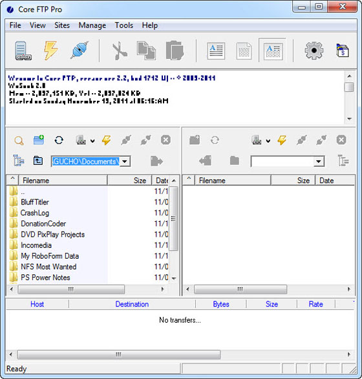This screenshot has height=379, width=362.
Task: Click upload arrow icon in local panel
Action: point(156,161)
